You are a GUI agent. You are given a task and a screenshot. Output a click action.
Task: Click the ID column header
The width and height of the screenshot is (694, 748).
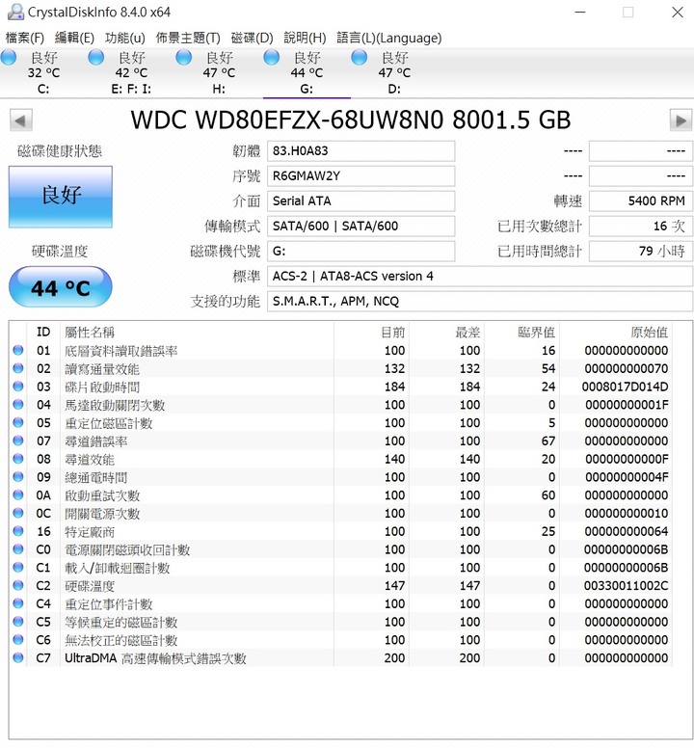tap(43, 332)
